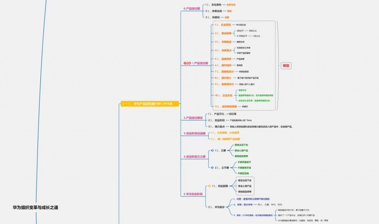Select the topic 2.产品定位期特征
The height and width of the screenshot is (224, 379).
(x=193, y=118)
